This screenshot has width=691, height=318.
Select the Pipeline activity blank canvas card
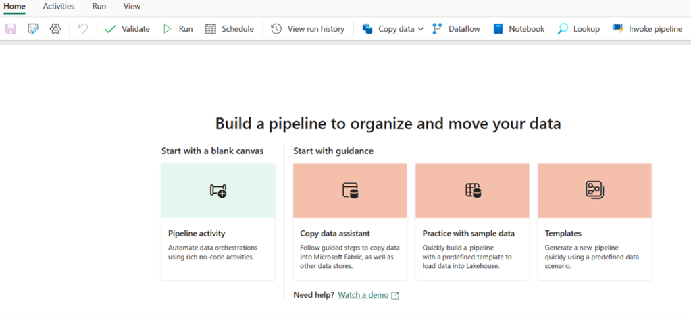[x=218, y=221]
